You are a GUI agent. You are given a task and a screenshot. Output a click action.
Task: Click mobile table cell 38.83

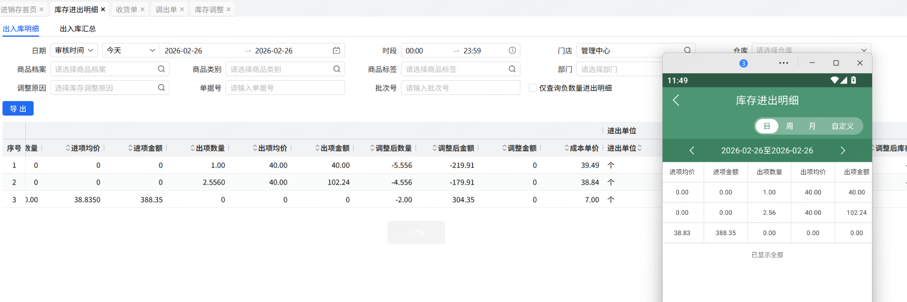[x=682, y=233]
